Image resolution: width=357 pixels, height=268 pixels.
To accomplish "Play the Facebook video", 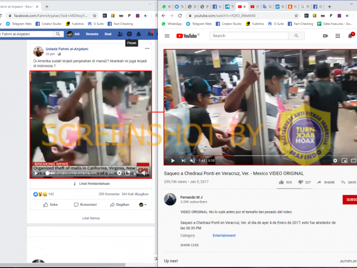I will pos(36,173).
